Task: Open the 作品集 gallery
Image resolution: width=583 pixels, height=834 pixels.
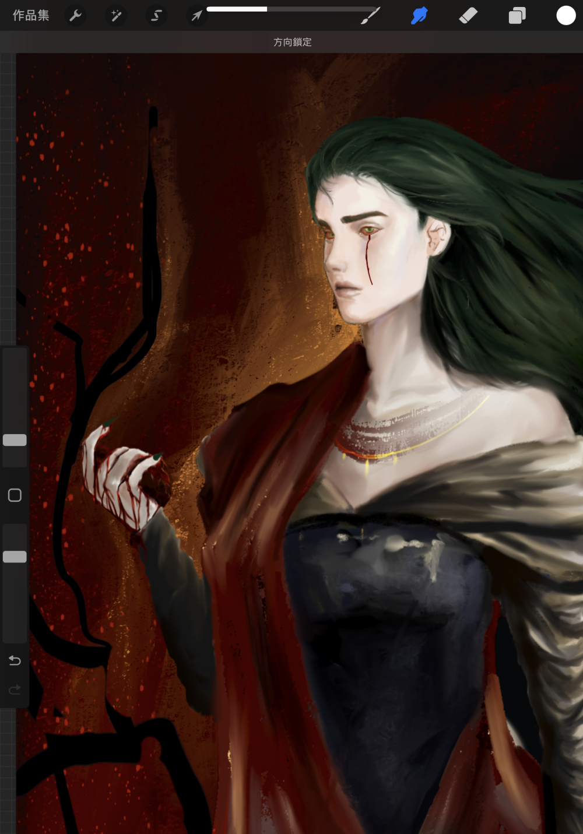Action: [31, 16]
